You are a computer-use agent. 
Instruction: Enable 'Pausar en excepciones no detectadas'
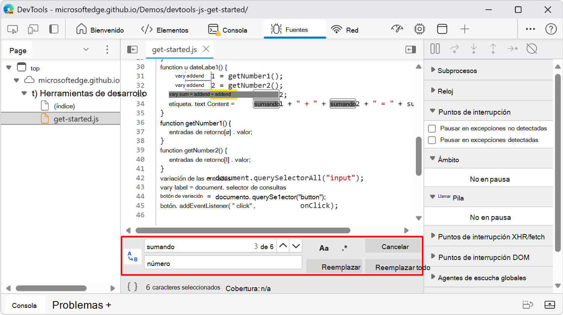[x=432, y=128]
